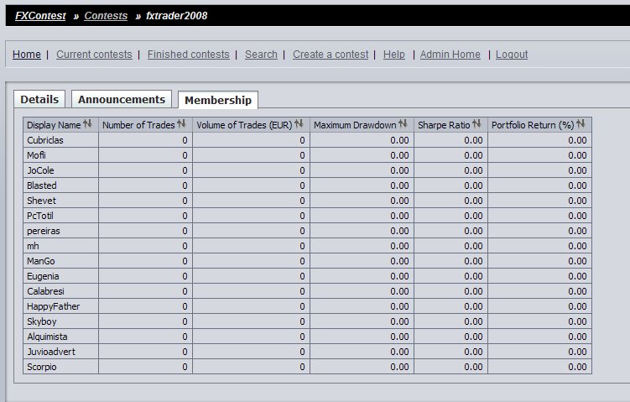Sort by Volume of Trades arrows icon
This screenshot has height=402, width=630.
tap(299, 124)
